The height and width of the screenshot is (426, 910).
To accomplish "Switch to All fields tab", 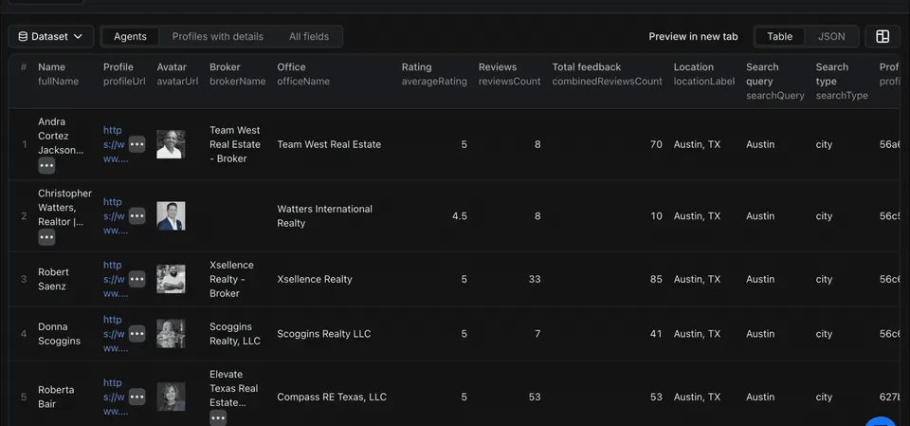I will pyautogui.click(x=309, y=37).
